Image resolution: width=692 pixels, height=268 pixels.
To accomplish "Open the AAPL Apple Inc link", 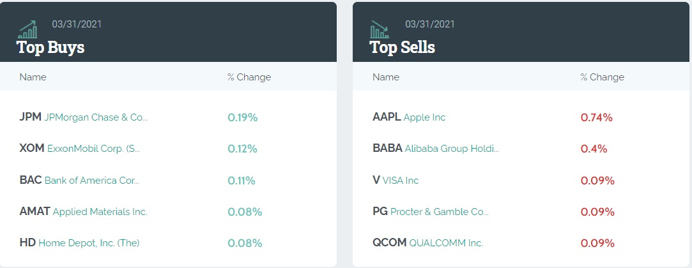I will pos(409,117).
